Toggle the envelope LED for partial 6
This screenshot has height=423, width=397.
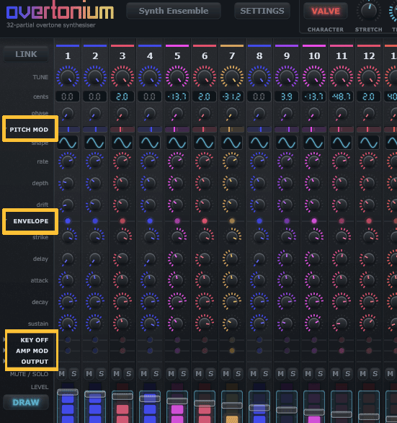click(x=205, y=221)
